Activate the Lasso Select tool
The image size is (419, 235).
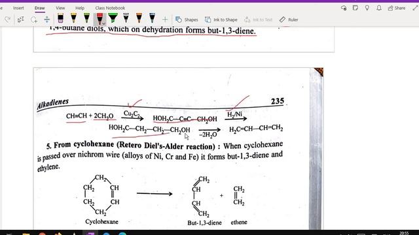(34, 20)
